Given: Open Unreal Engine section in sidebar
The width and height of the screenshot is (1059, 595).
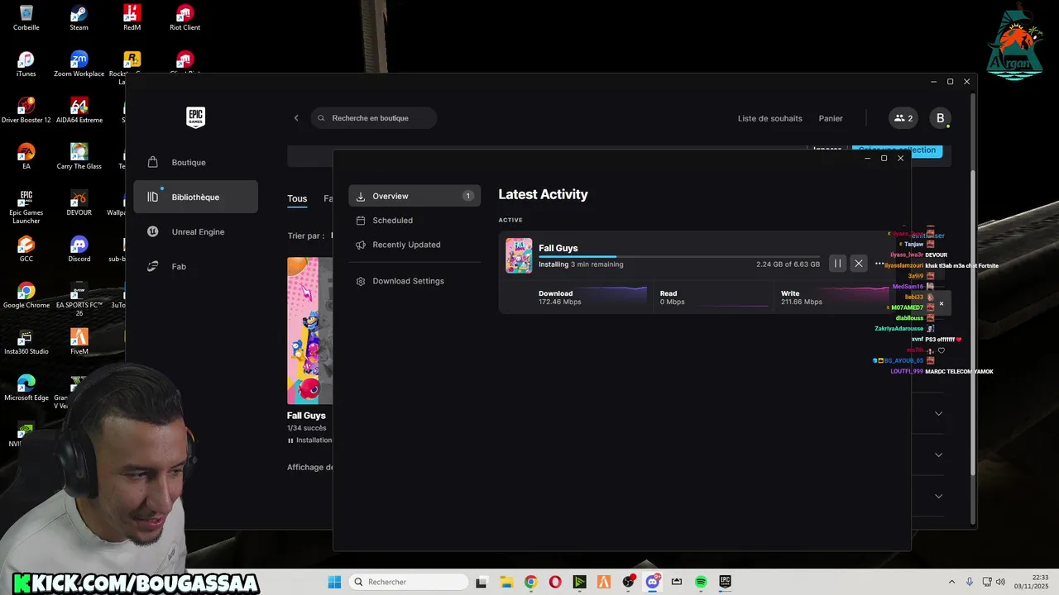Looking at the screenshot, I should [x=195, y=231].
